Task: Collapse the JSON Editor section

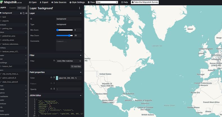Action: point(80,95)
